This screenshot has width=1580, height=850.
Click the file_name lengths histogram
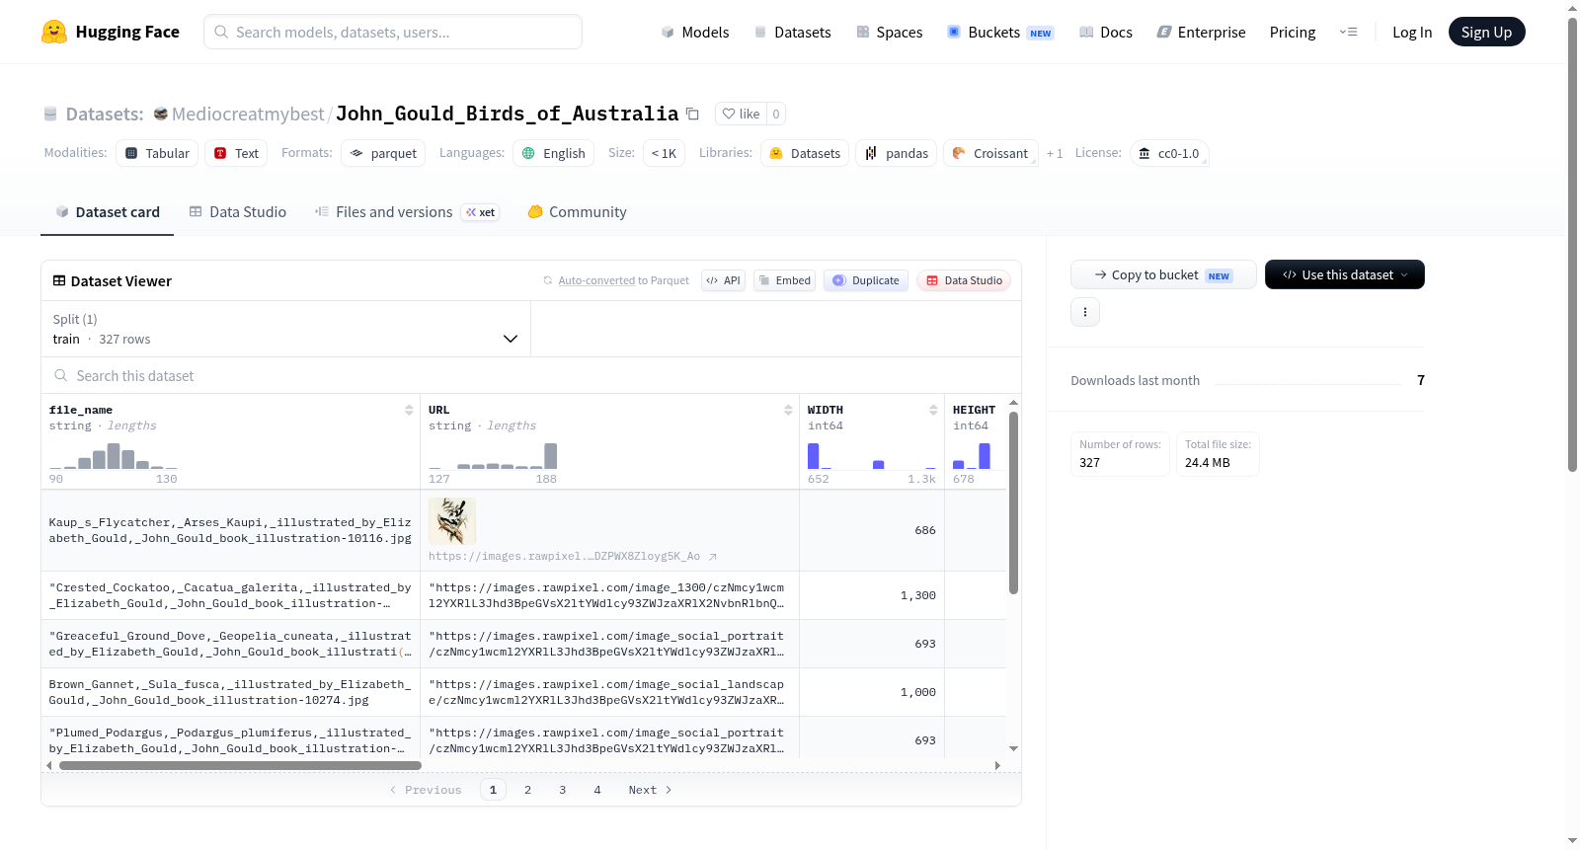tap(114, 456)
